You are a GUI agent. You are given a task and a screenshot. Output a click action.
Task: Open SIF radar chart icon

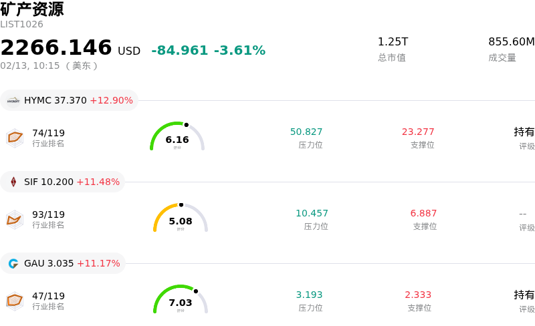click(15, 219)
